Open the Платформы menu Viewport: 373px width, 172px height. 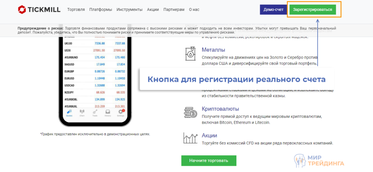[x=101, y=9]
